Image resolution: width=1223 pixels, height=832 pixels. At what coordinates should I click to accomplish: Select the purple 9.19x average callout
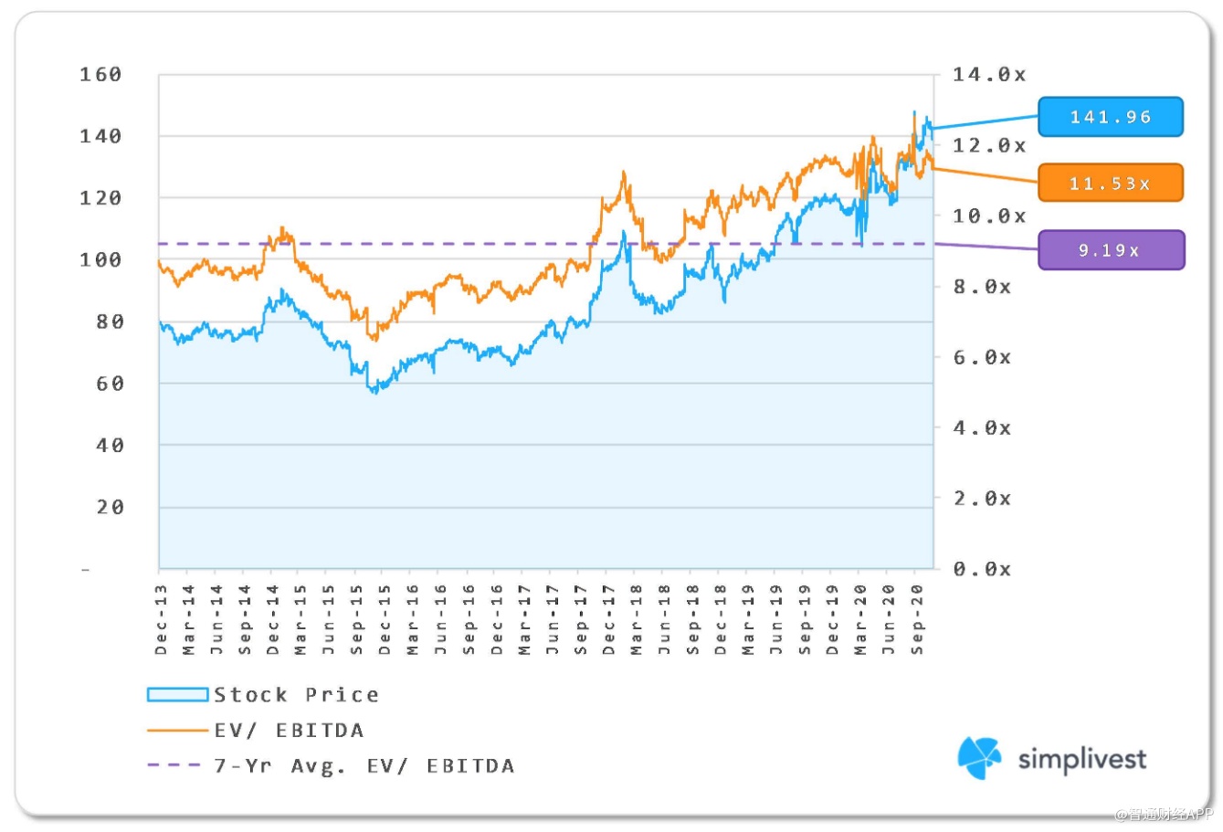1110,250
